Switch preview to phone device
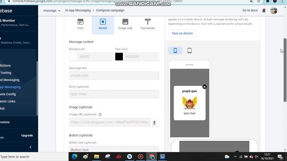This screenshot has width=287, height=161. point(175,51)
